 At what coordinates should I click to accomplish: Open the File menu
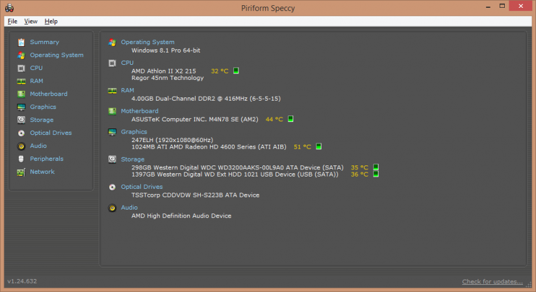12,21
